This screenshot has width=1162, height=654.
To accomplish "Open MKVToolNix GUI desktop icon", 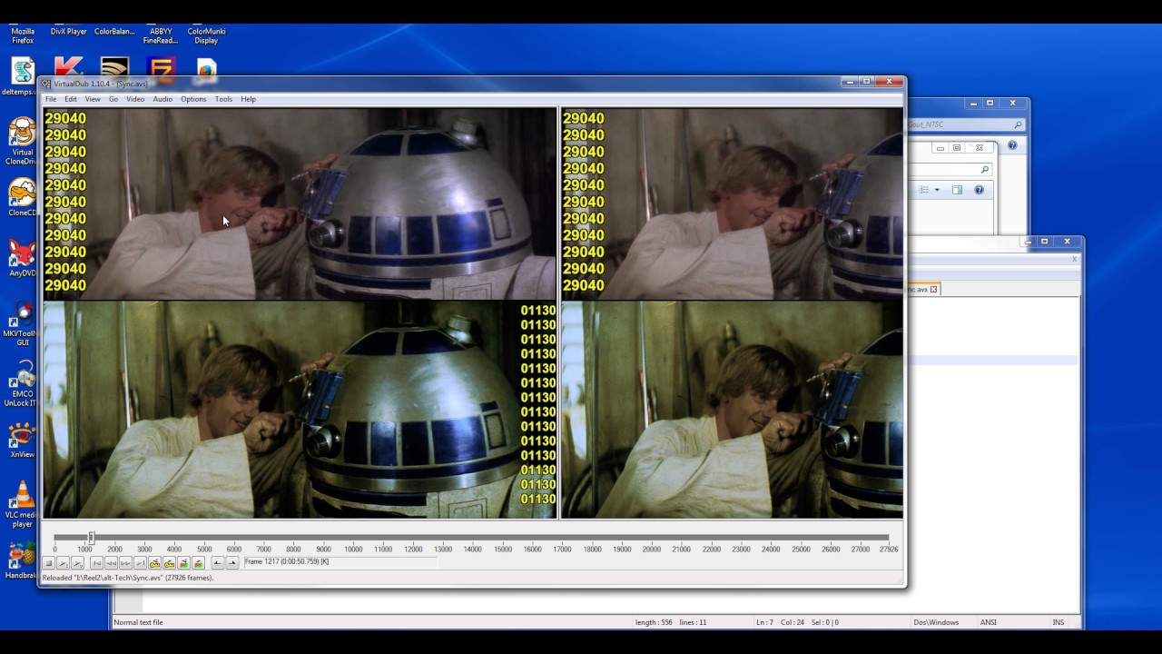I will point(22,323).
